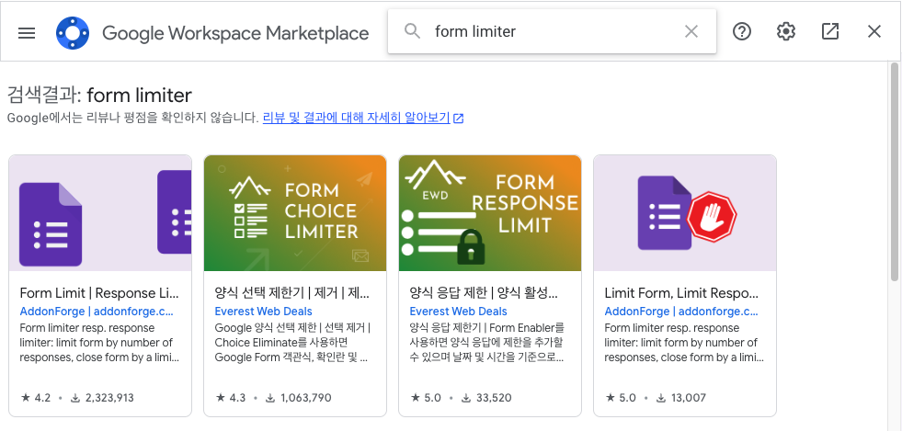The width and height of the screenshot is (902, 431).
Task: Click the external link icon after 알아보기
Action: click(x=459, y=119)
